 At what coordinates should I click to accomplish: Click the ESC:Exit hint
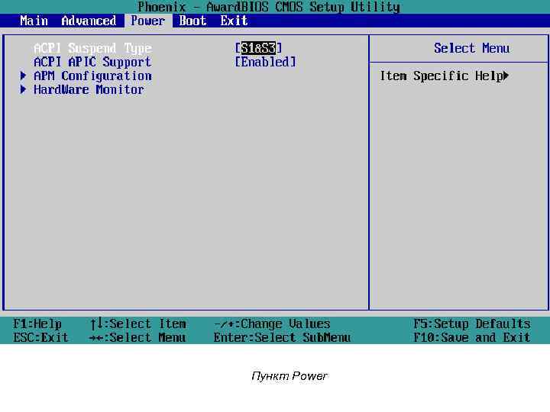(40, 338)
